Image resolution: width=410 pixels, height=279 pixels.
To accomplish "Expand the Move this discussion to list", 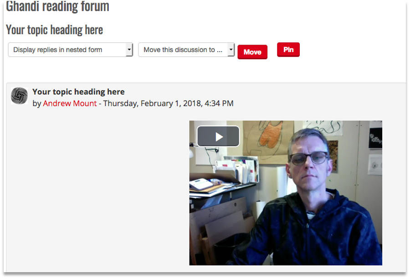I will point(186,50).
